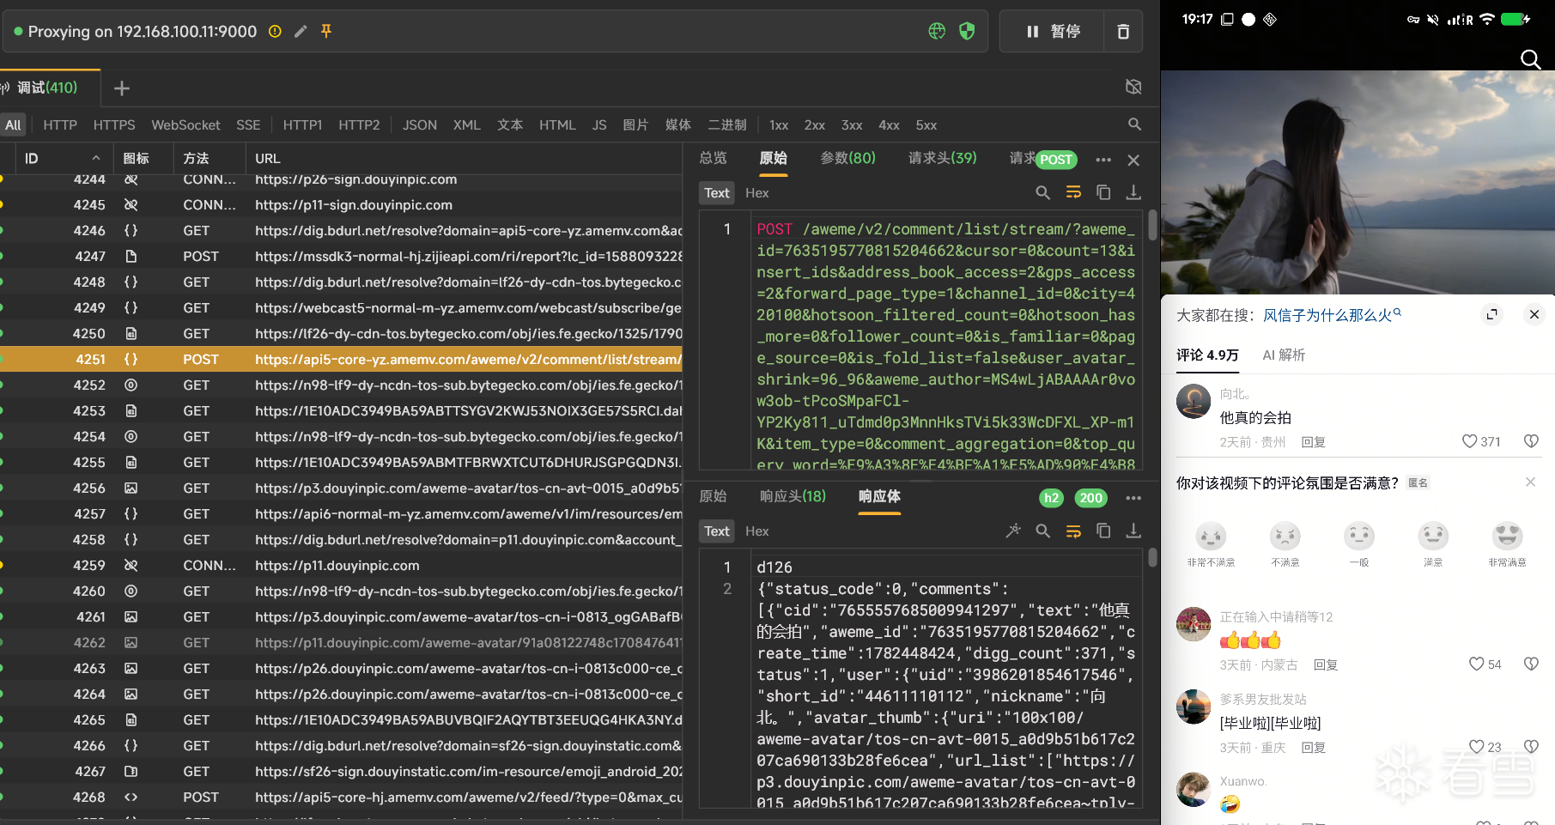Clear all requests with the trash icon
The width and height of the screenshot is (1555, 825).
[1123, 32]
